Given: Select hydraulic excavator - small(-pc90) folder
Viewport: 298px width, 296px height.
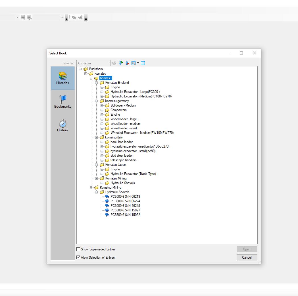Looking at the screenshot, I should (133, 151).
